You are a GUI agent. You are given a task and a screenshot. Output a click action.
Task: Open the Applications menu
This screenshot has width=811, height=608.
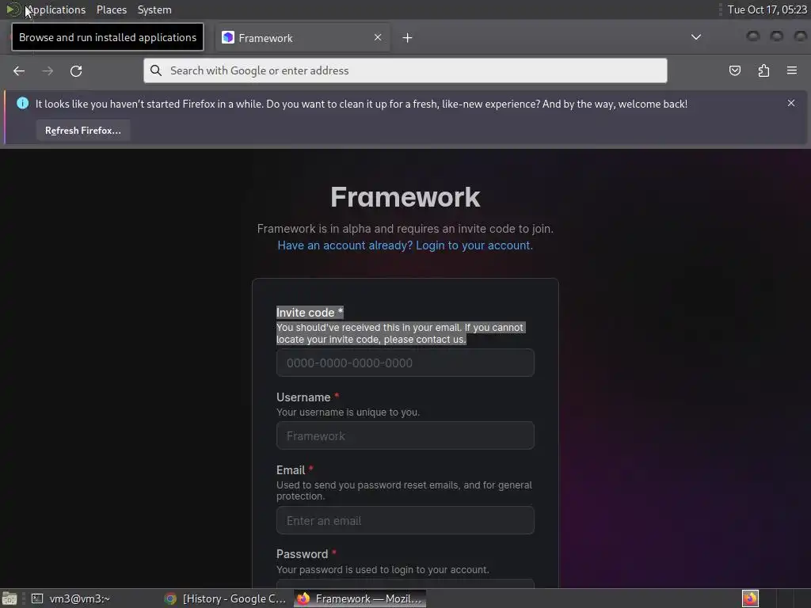coord(55,9)
